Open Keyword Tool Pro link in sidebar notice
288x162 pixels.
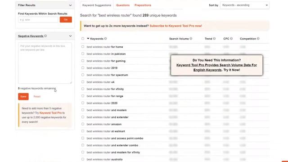pos(50,113)
